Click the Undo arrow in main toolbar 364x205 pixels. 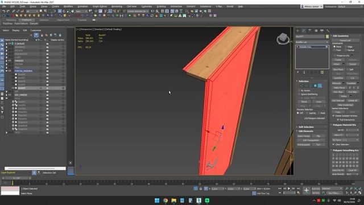[4, 11]
